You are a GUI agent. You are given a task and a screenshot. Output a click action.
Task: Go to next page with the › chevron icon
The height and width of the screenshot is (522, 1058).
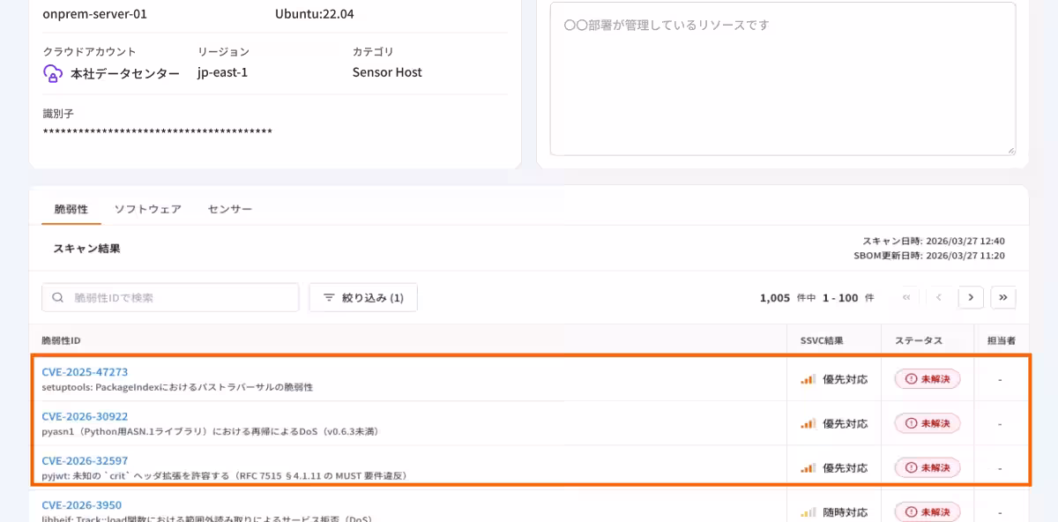(x=971, y=297)
